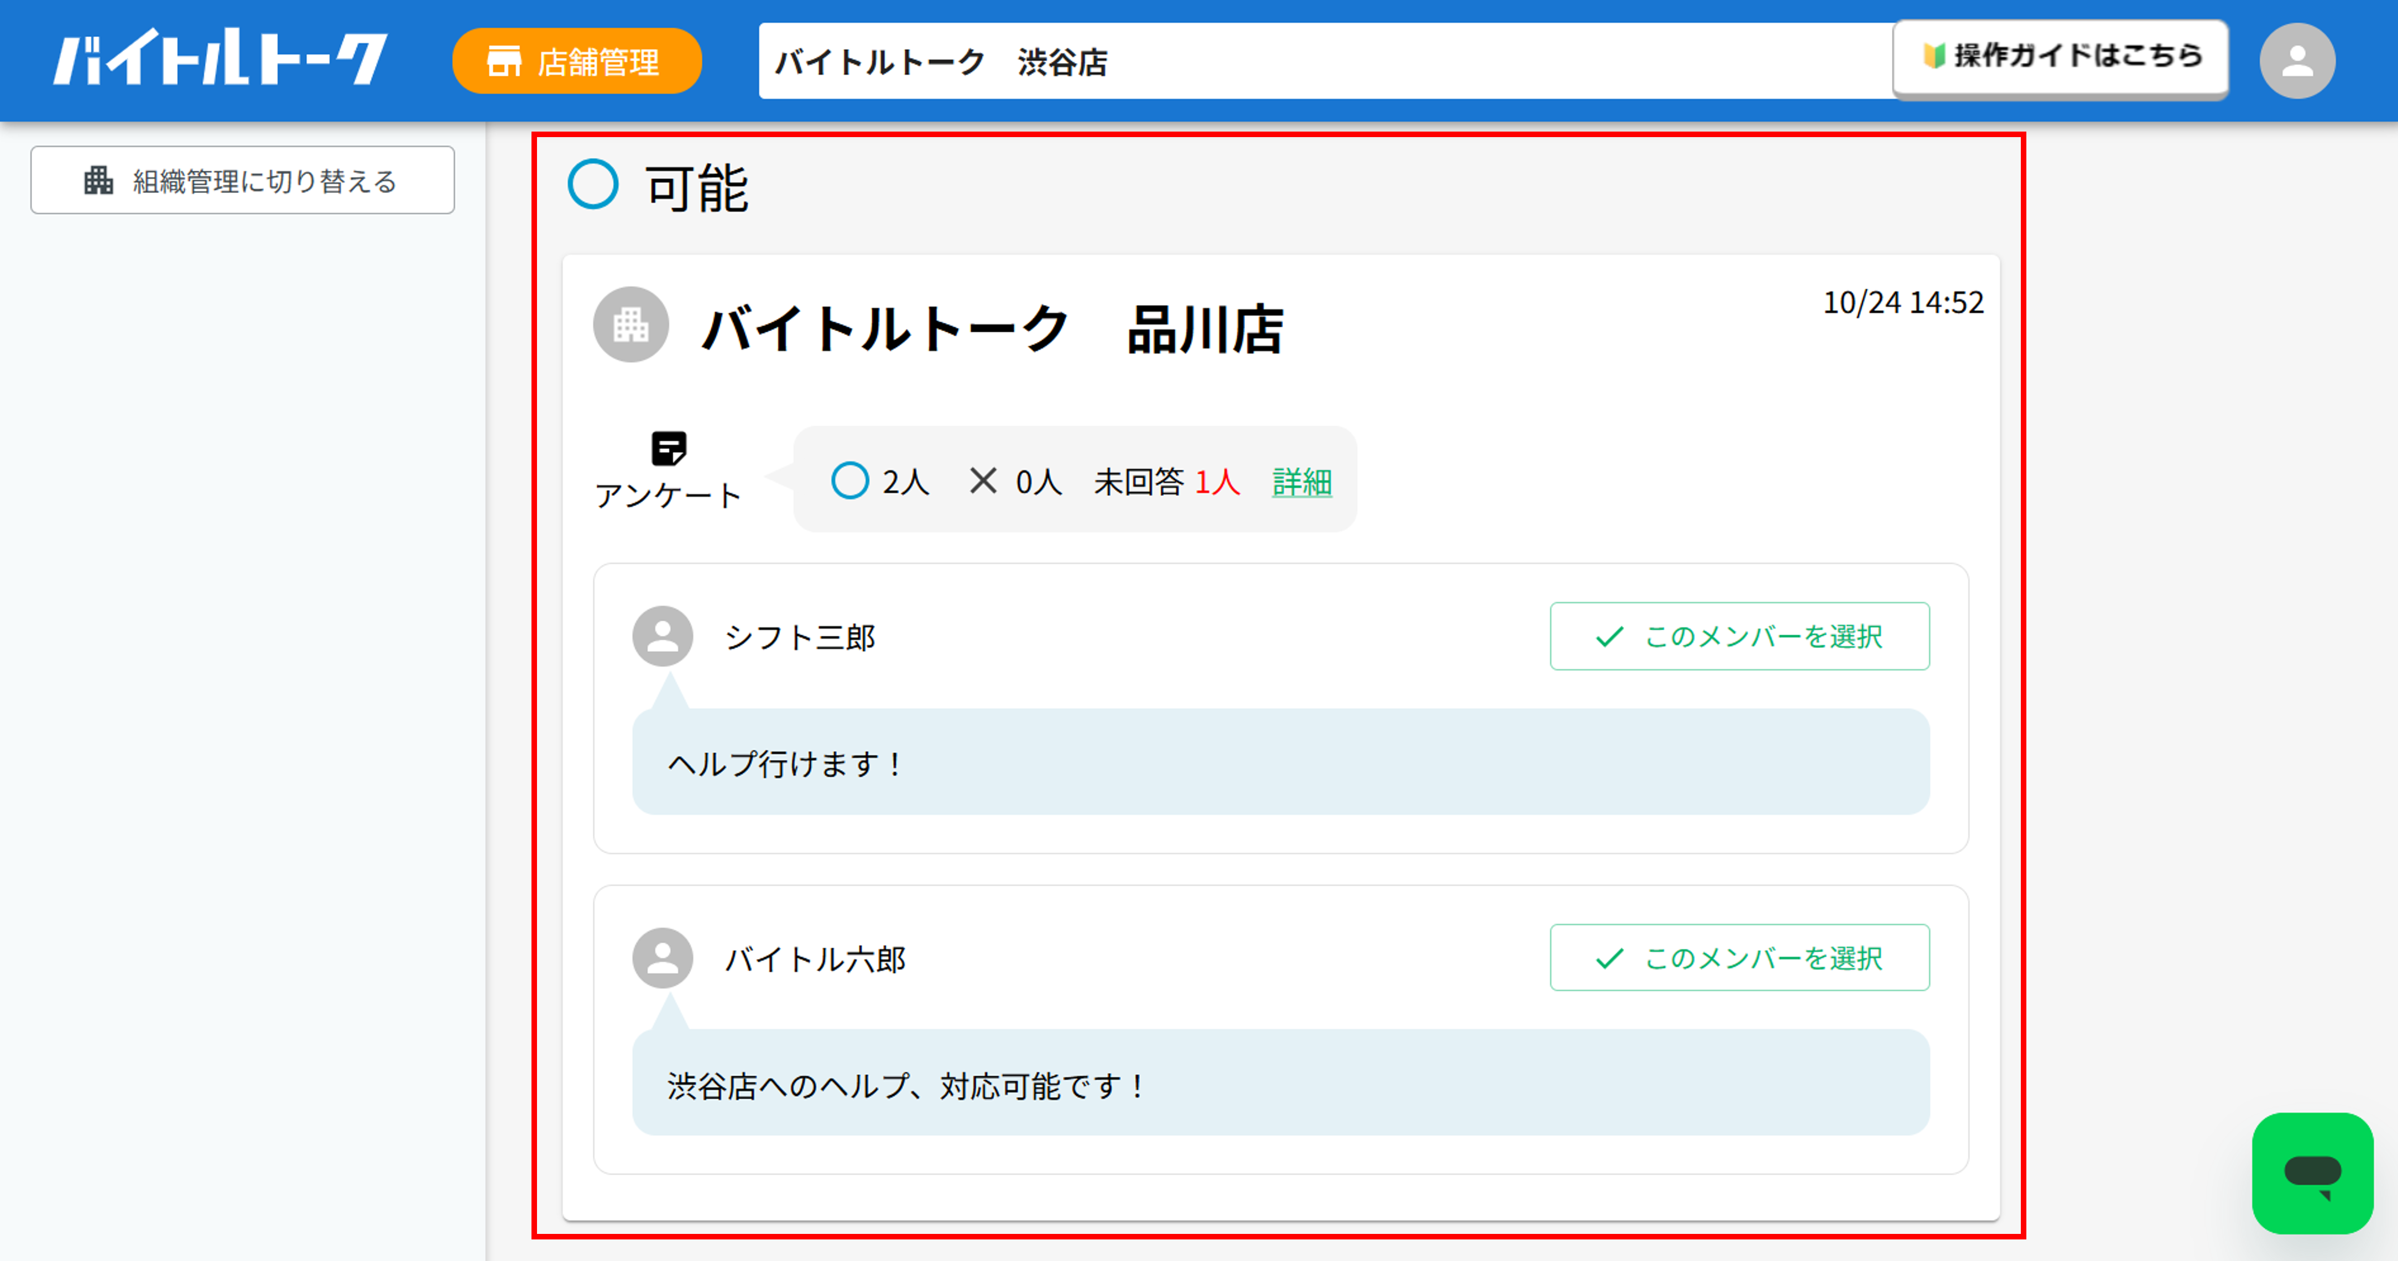
Task: Click the 未回答 1人 count
Action: (x=1167, y=482)
